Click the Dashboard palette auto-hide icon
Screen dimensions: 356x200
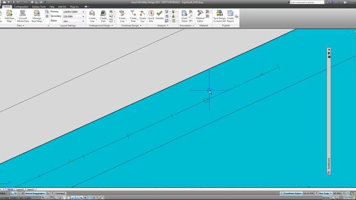pyautogui.click(x=329, y=53)
